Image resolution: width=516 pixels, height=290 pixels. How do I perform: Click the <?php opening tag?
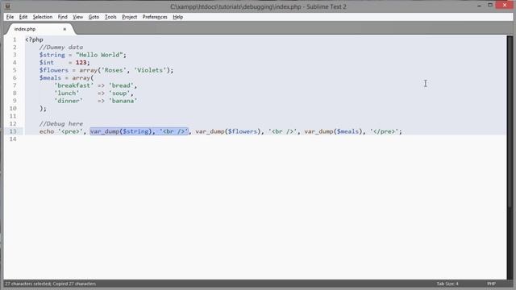(34, 39)
